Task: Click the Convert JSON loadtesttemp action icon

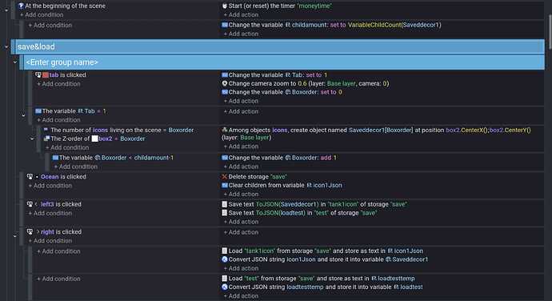Action: tap(225, 287)
